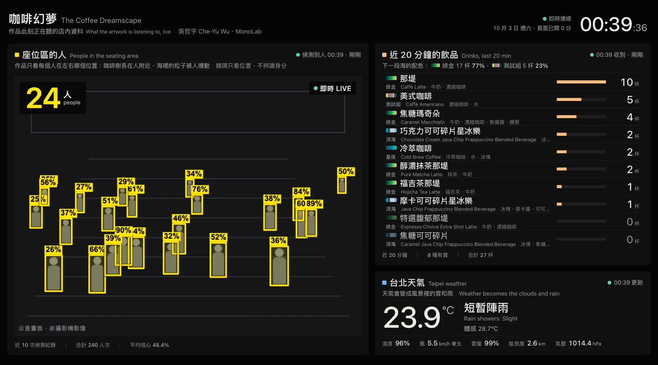Click the green dot before 偵測到人 00:39
This screenshot has width=658, height=365.
[298, 55]
